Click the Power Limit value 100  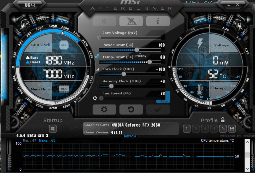tap(162, 45)
